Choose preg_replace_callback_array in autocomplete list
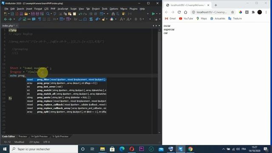 click(66, 108)
